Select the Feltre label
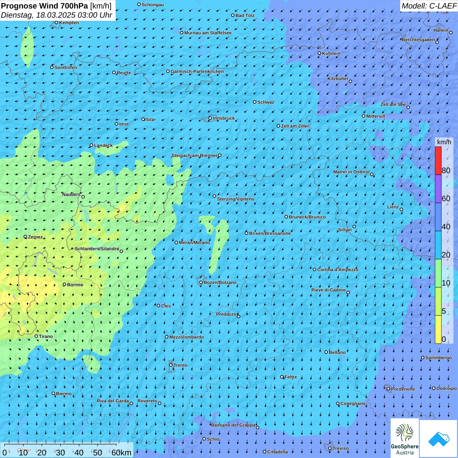 pos(291,377)
